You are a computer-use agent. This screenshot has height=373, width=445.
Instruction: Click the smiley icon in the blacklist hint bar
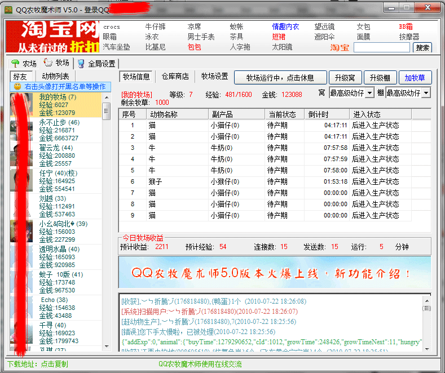17,87
